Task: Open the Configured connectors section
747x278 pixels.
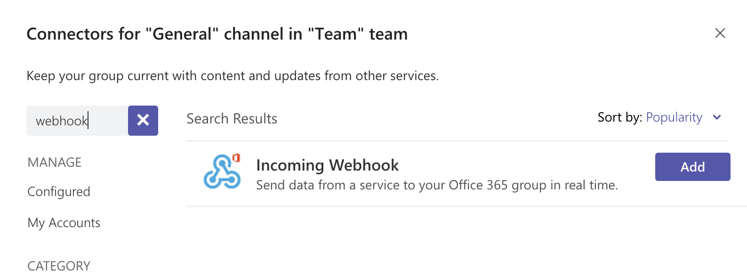Action: tap(59, 192)
